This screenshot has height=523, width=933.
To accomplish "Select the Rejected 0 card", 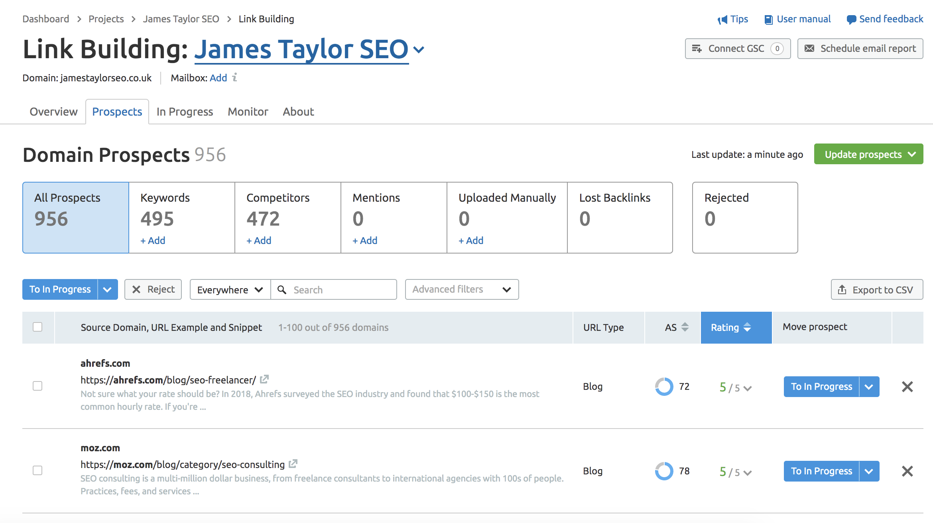I will 745,218.
